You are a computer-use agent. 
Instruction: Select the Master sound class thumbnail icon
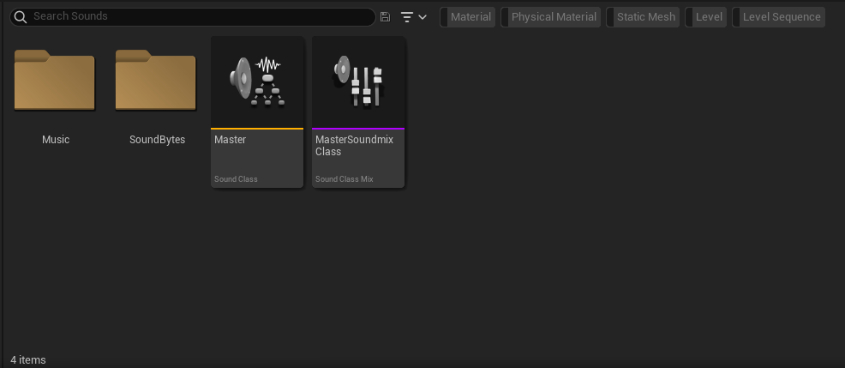(x=257, y=82)
